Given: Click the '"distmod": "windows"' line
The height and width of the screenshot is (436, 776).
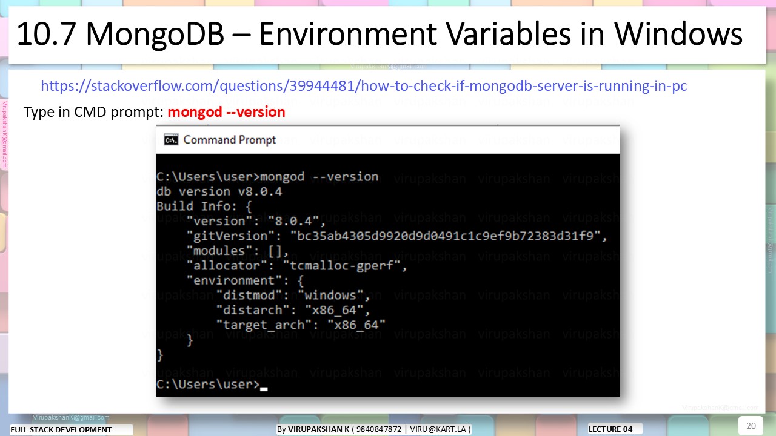Looking at the screenshot, I should (x=293, y=295).
